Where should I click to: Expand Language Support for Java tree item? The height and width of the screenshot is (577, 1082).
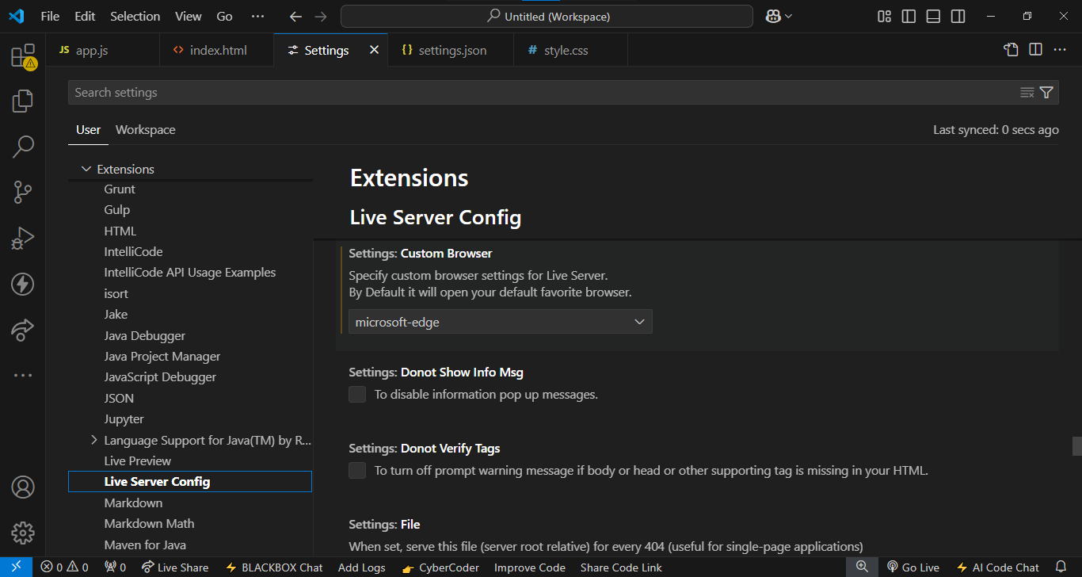[x=94, y=440]
